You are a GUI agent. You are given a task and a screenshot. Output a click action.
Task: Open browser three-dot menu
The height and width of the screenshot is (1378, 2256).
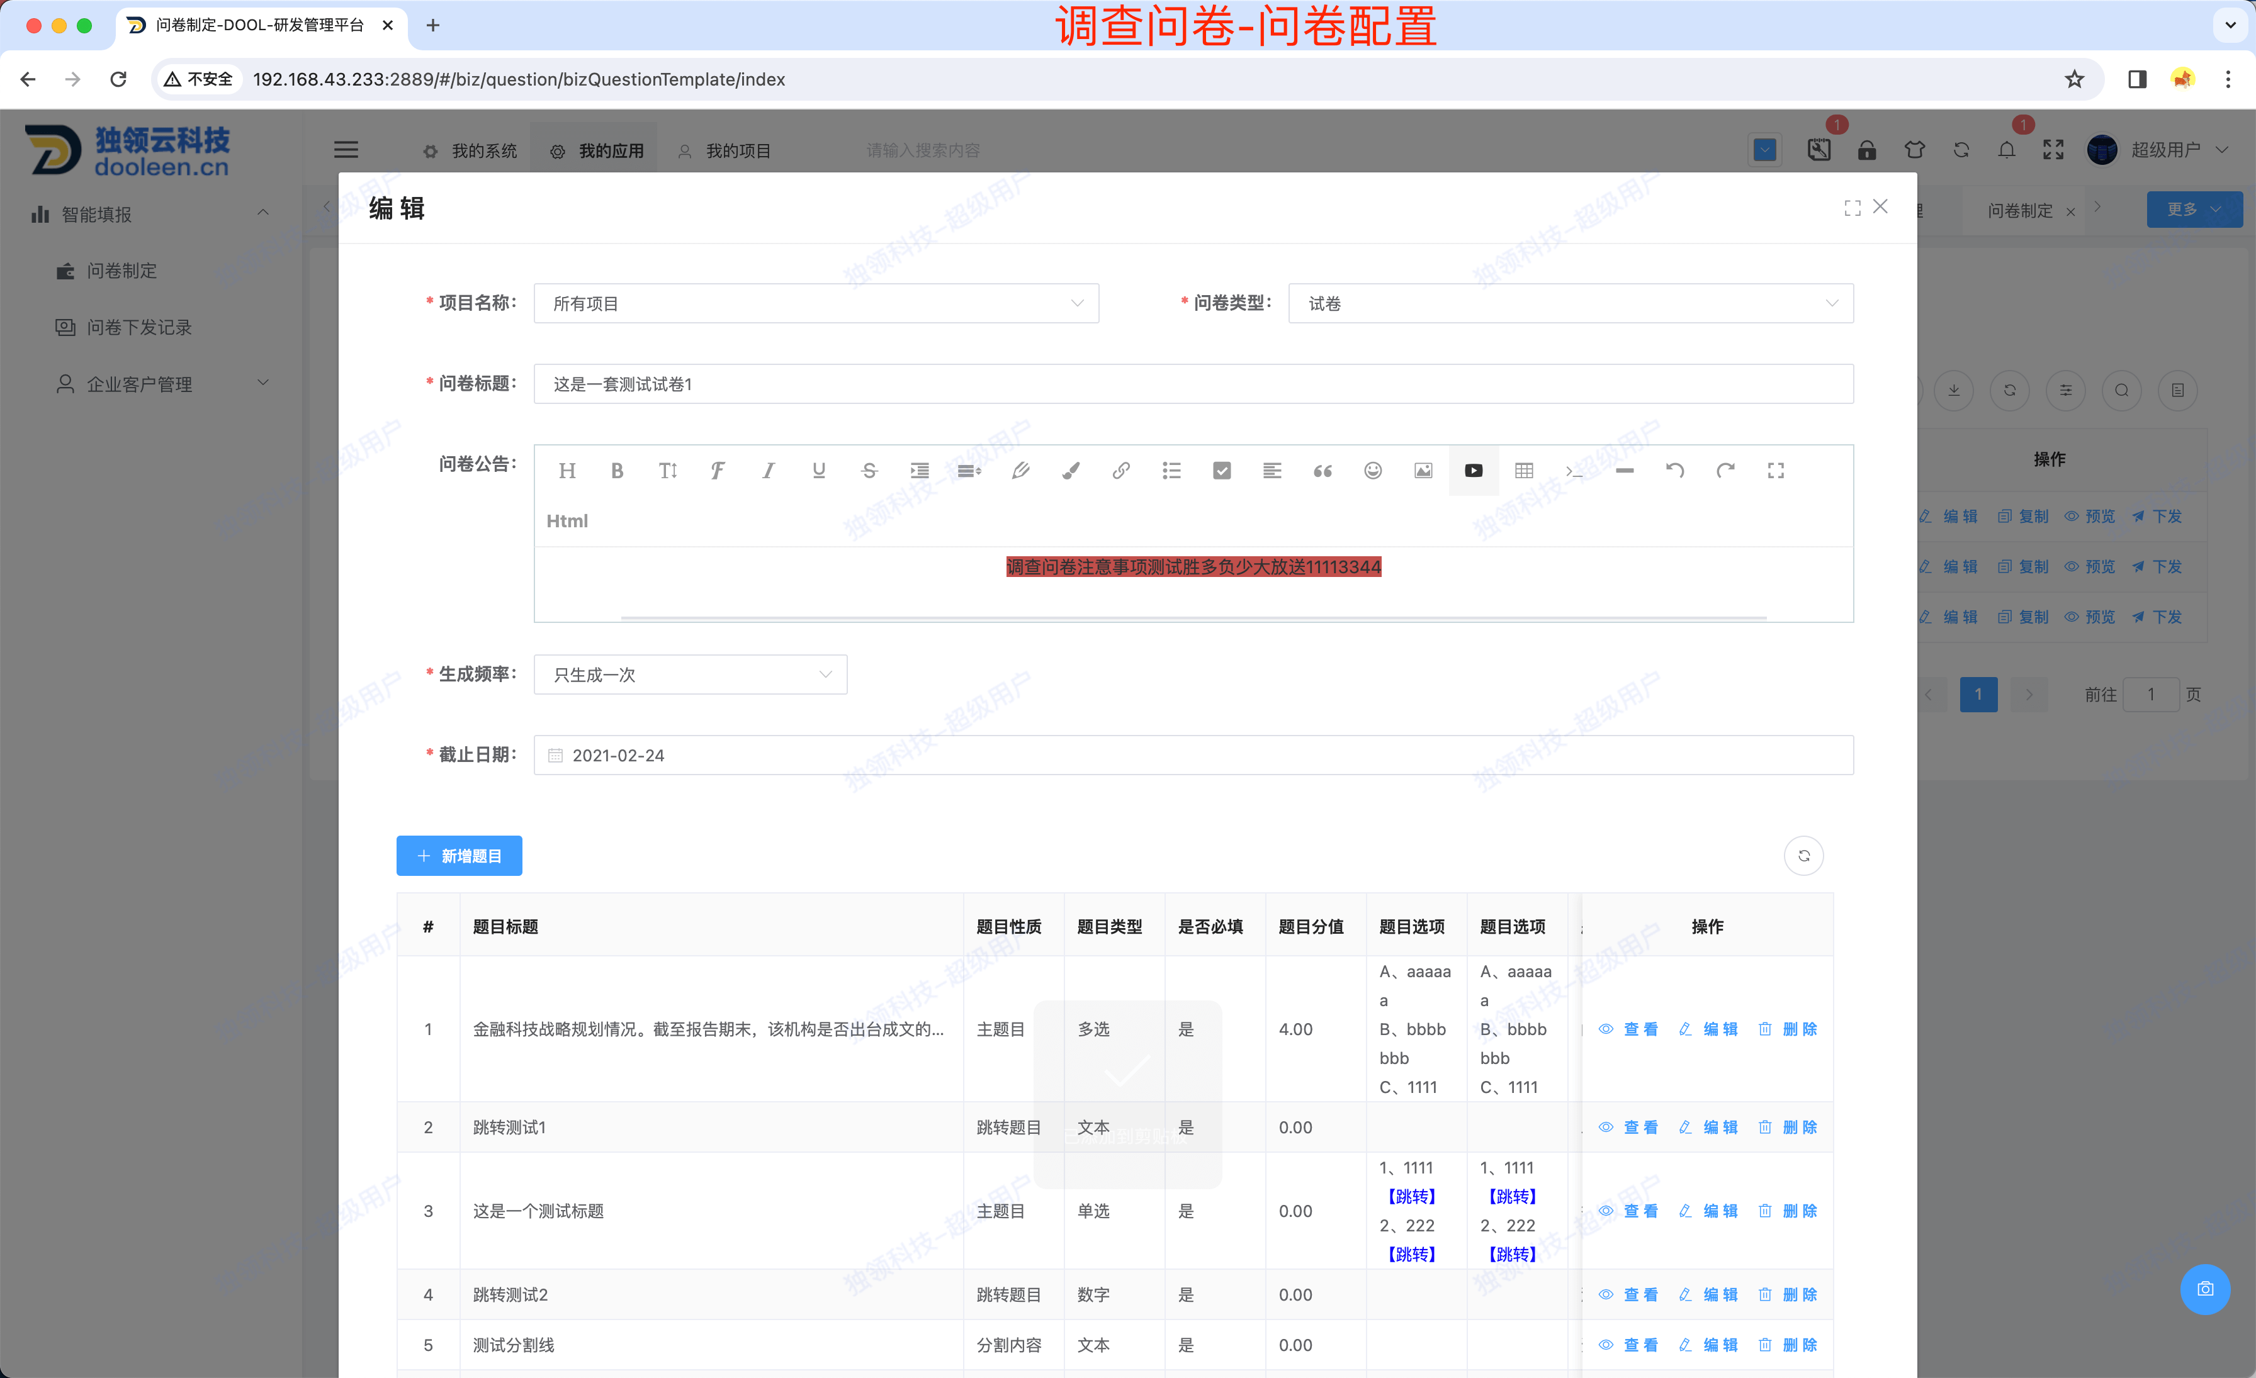point(2228,80)
